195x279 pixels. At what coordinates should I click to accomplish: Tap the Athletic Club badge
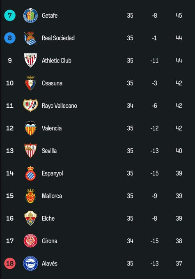(x=30, y=60)
